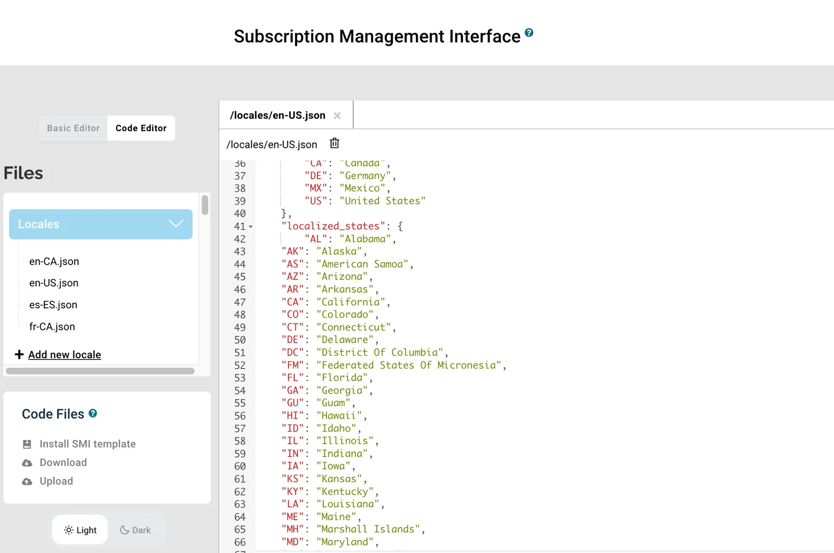Click the Download option

[x=63, y=463]
